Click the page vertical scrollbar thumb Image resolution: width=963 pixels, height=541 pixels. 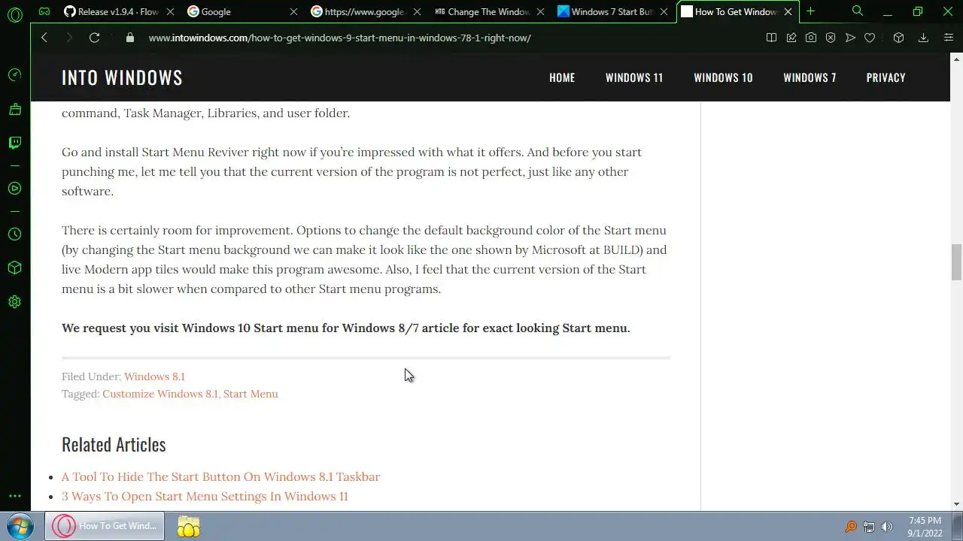click(x=956, y=261)
